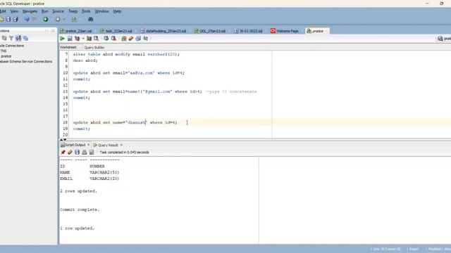Click the binoculars Find DB Object icon
The height and width of the screenshot is (253, 451).
(x=91, y=19)
